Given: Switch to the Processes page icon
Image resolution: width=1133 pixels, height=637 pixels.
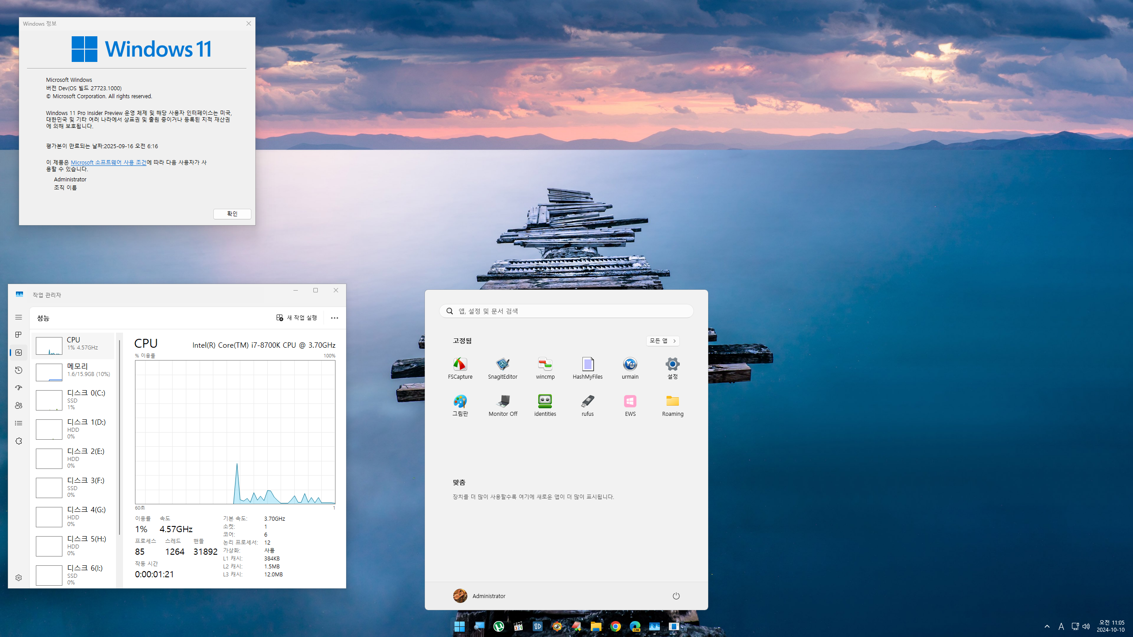Looking at the screenshot, I should click(x=19, y=335).
